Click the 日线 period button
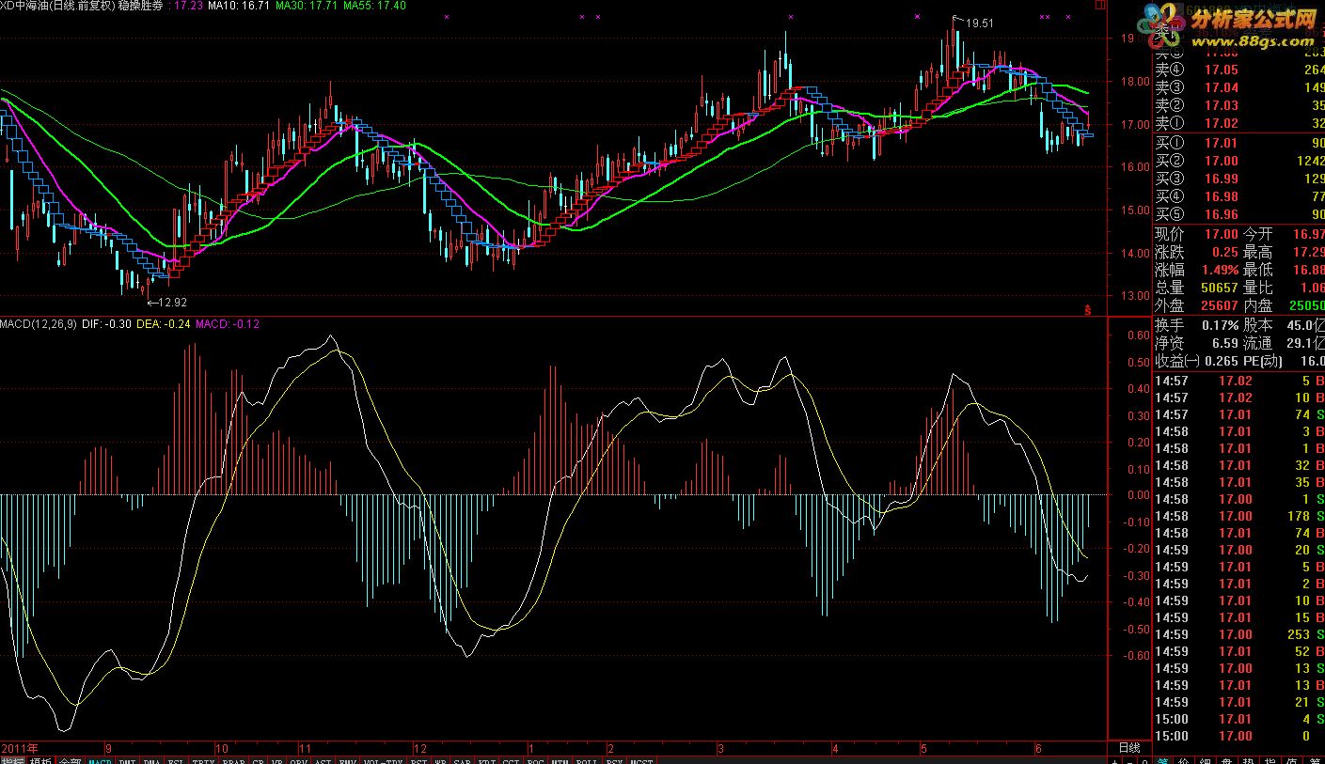The width and height of the screenshot is (1325, 764). (x=1129, y=748)
